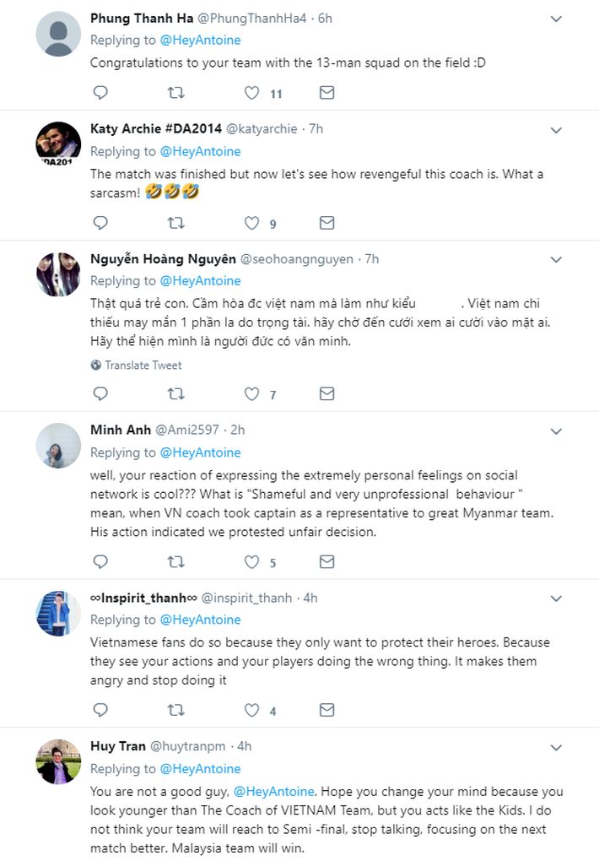Retweet Inspirit_thanh's tweet
Viewport: 599px width, 861px height.
click(x=175, y=711)
